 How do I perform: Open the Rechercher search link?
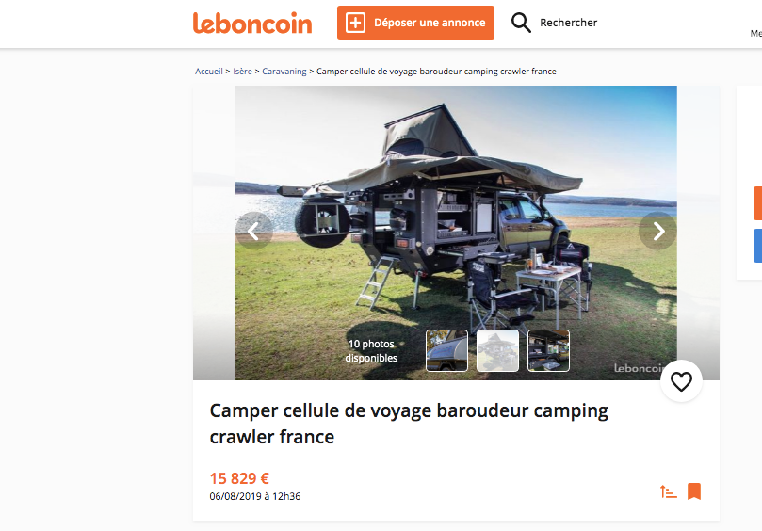coord(568,23)
